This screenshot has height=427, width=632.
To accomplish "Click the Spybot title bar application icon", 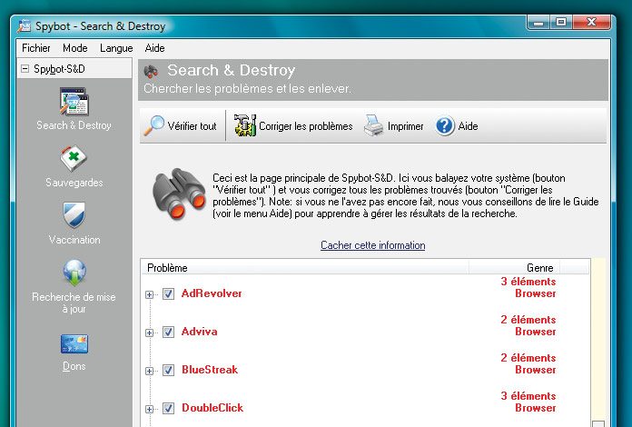I will [25, 25].
